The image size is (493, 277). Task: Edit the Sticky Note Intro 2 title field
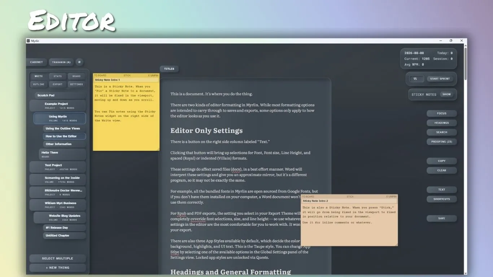click(349, 201)
